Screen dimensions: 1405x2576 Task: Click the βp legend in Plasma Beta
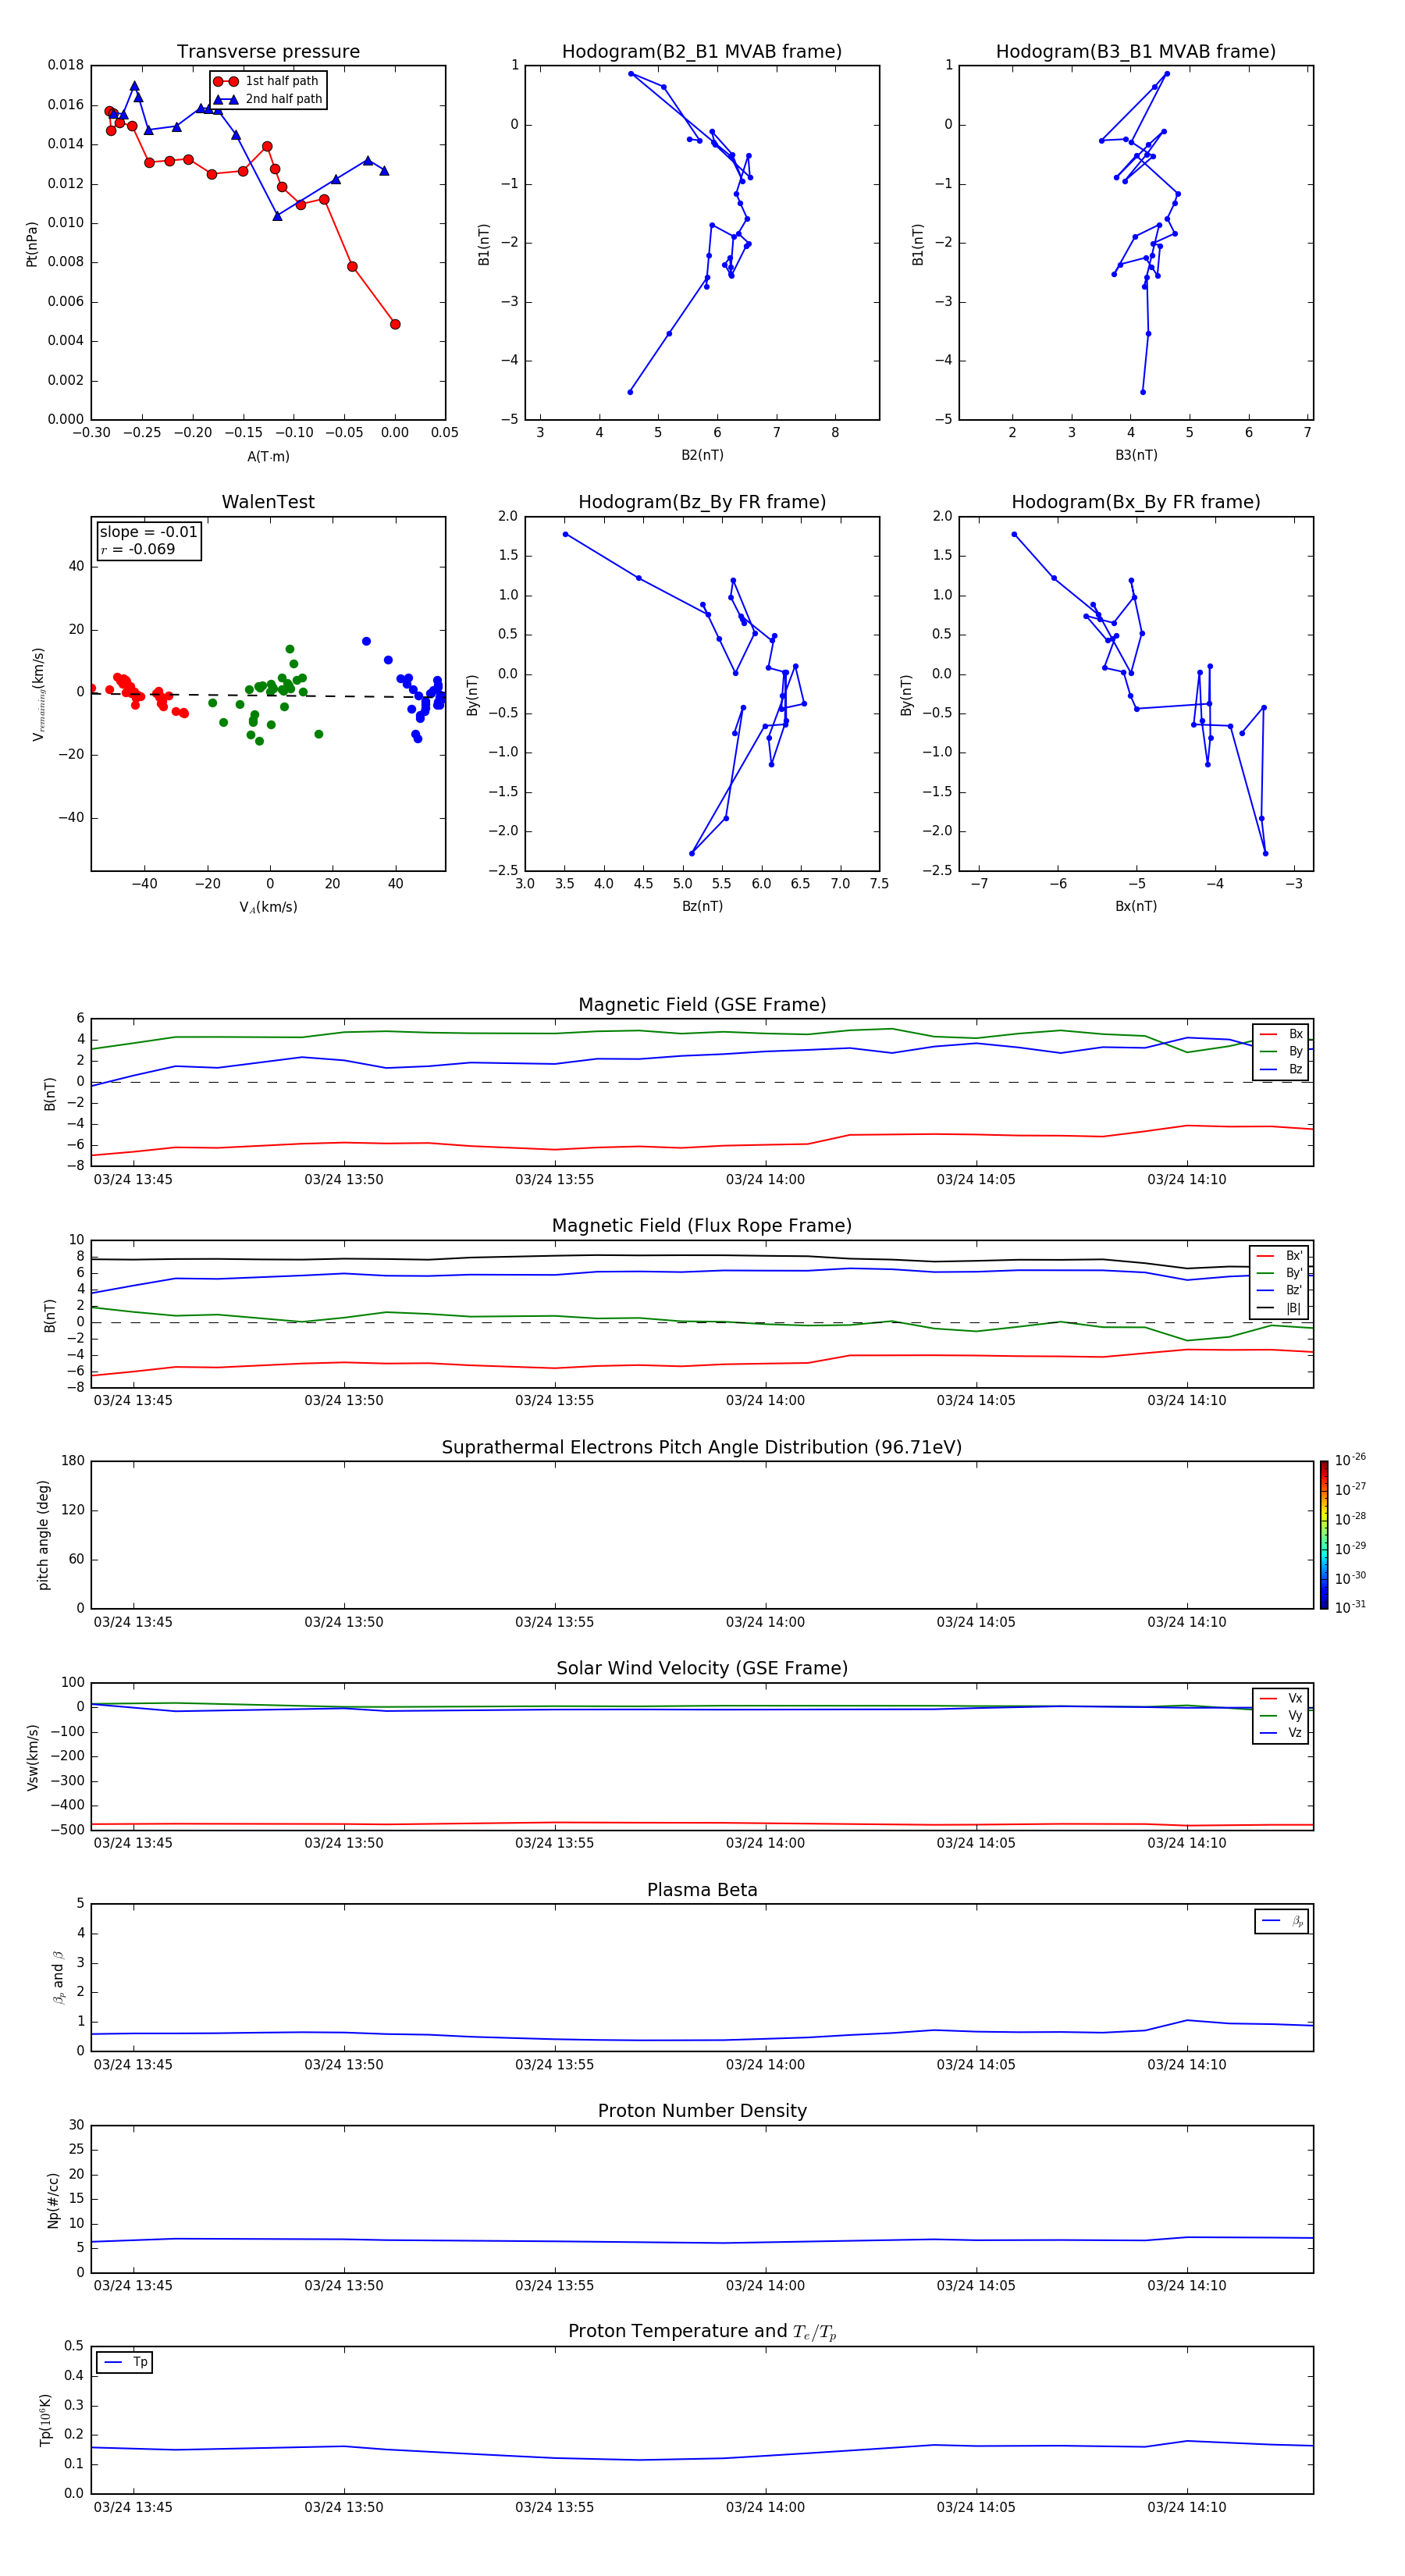click(x=1282, y=1921)
